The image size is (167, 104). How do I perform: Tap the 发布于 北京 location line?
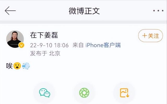[45, 53]
